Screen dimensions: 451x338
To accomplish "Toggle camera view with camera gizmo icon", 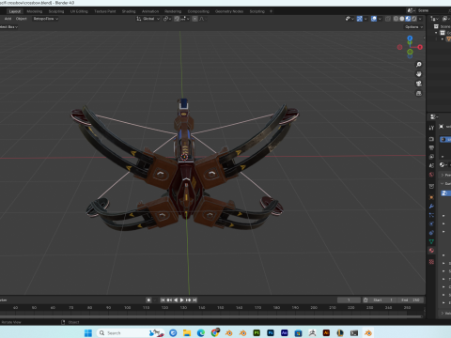I will [x=419, y=84].
